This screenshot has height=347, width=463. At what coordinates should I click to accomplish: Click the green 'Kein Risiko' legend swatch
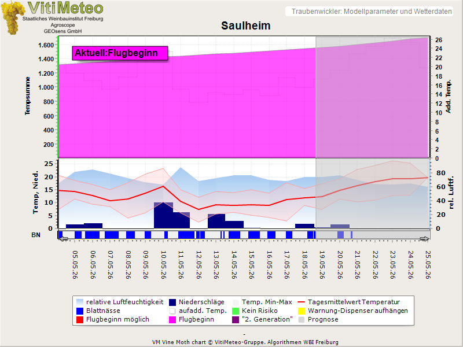point(236,311)
